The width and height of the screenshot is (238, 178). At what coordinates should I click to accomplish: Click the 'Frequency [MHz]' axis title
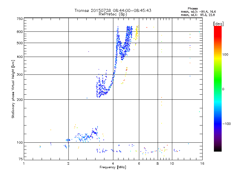pos(113,167)
